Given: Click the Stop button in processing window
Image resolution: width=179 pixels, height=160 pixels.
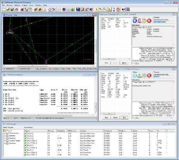Looking at the screenshot, I should (x=124, y=117).
